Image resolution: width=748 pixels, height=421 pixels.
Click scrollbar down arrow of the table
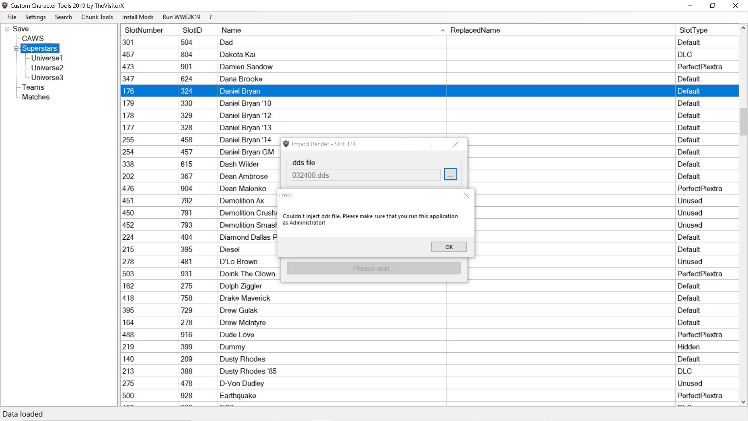pyautogui.click(x=743, y=402)
